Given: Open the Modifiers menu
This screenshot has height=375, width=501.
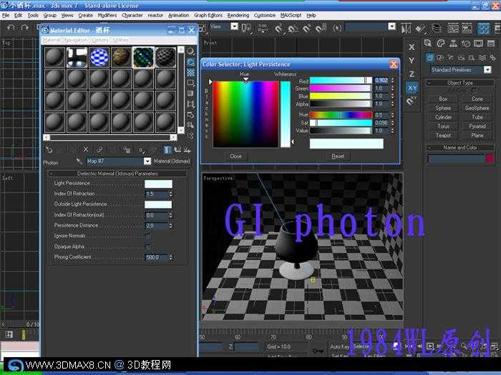Looking at the screenshot, I should 107,15.
